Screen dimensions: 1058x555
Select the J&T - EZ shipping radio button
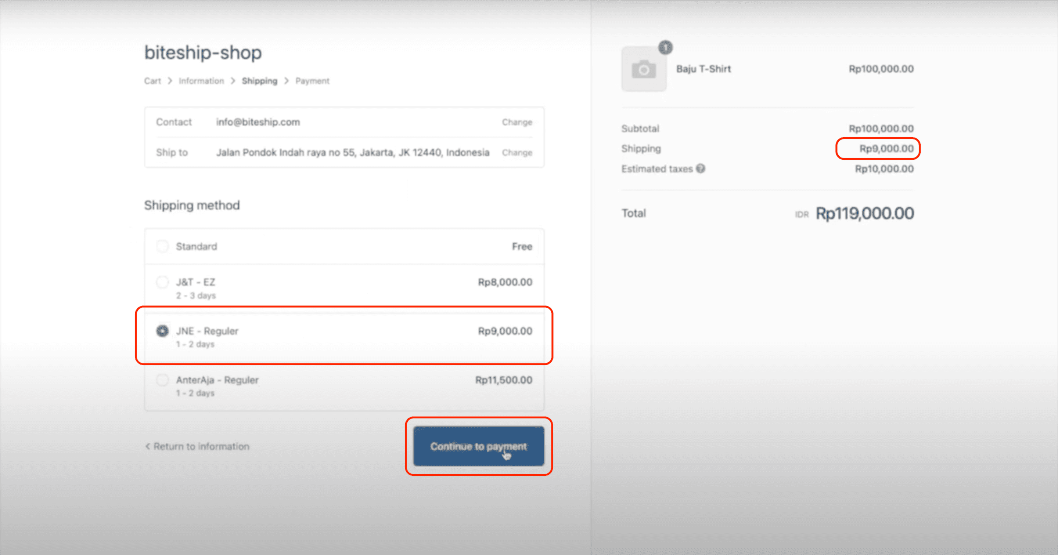pyautogui.click(x=162, y=282)
